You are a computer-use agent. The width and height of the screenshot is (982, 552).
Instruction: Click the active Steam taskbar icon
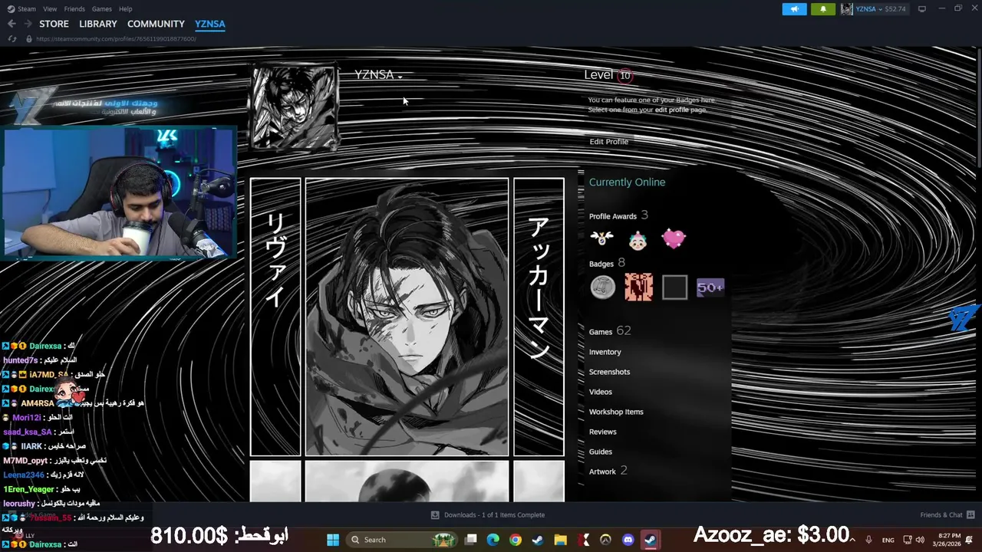tap(651, 540)
